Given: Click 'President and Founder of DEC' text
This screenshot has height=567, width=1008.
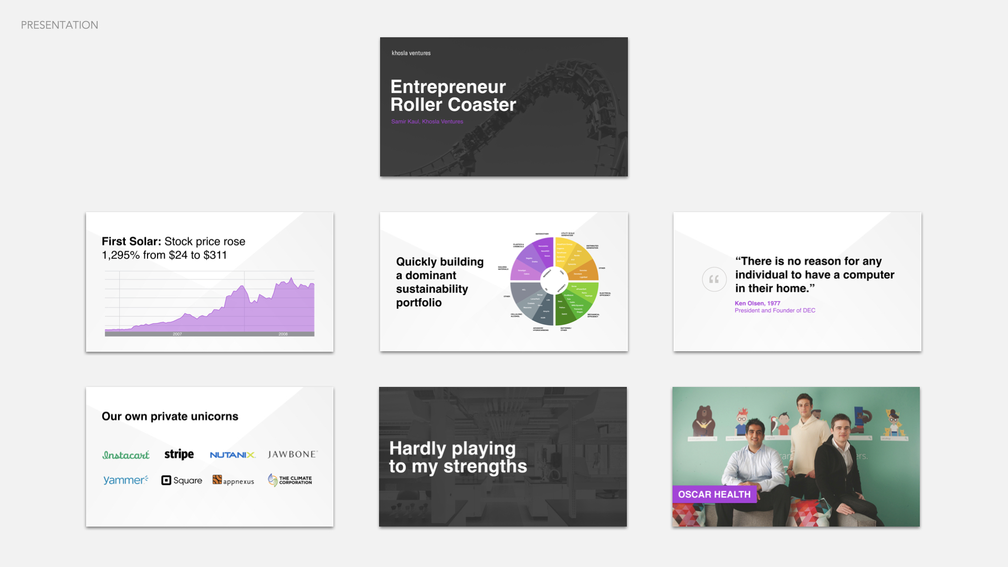Looking at the screenshot, I should click(x=775, y=311).
